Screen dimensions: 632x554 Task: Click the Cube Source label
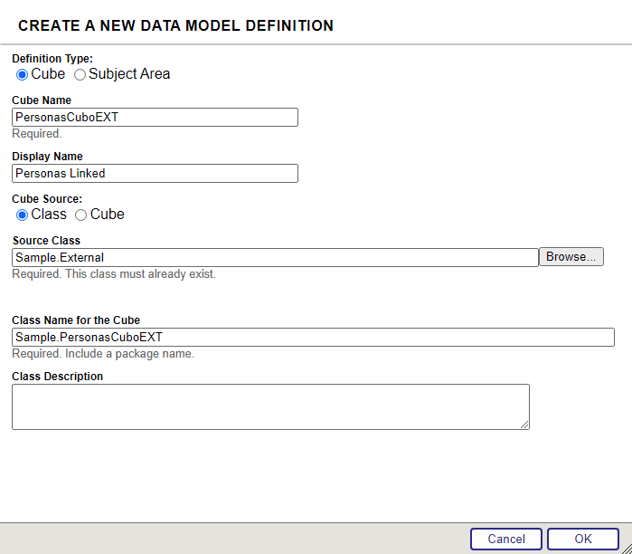(47, 198)
